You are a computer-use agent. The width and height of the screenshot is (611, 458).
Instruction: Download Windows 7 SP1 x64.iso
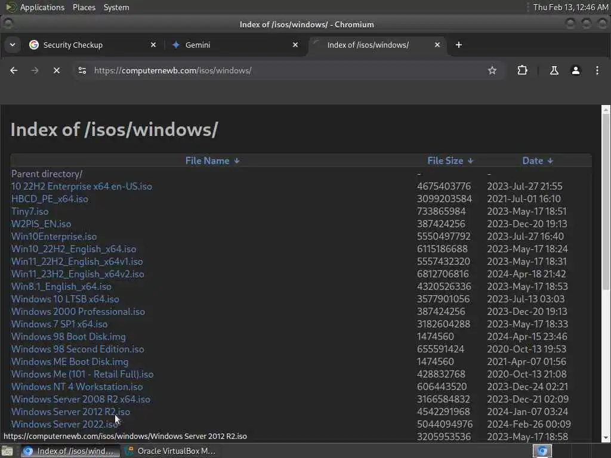tap(59, 324)
